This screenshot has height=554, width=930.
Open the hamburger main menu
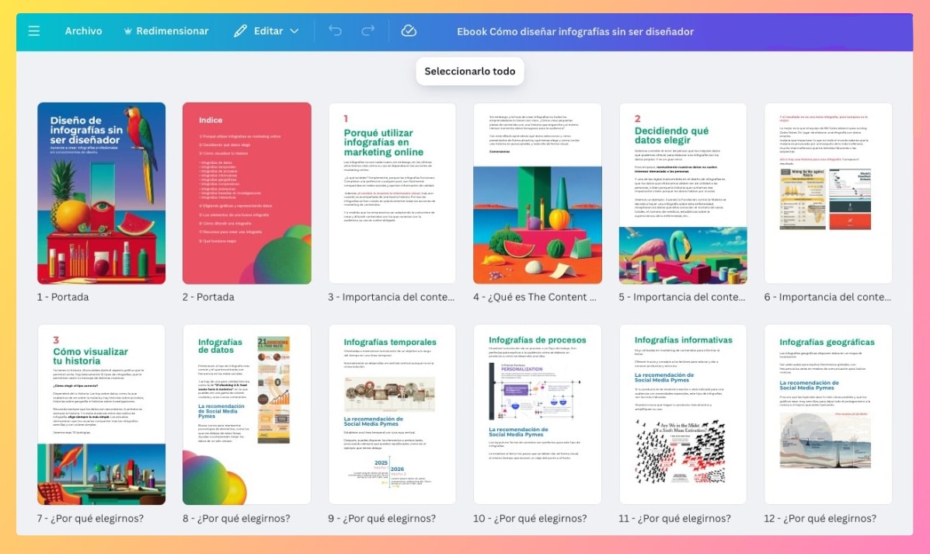(x=33, y=31)
